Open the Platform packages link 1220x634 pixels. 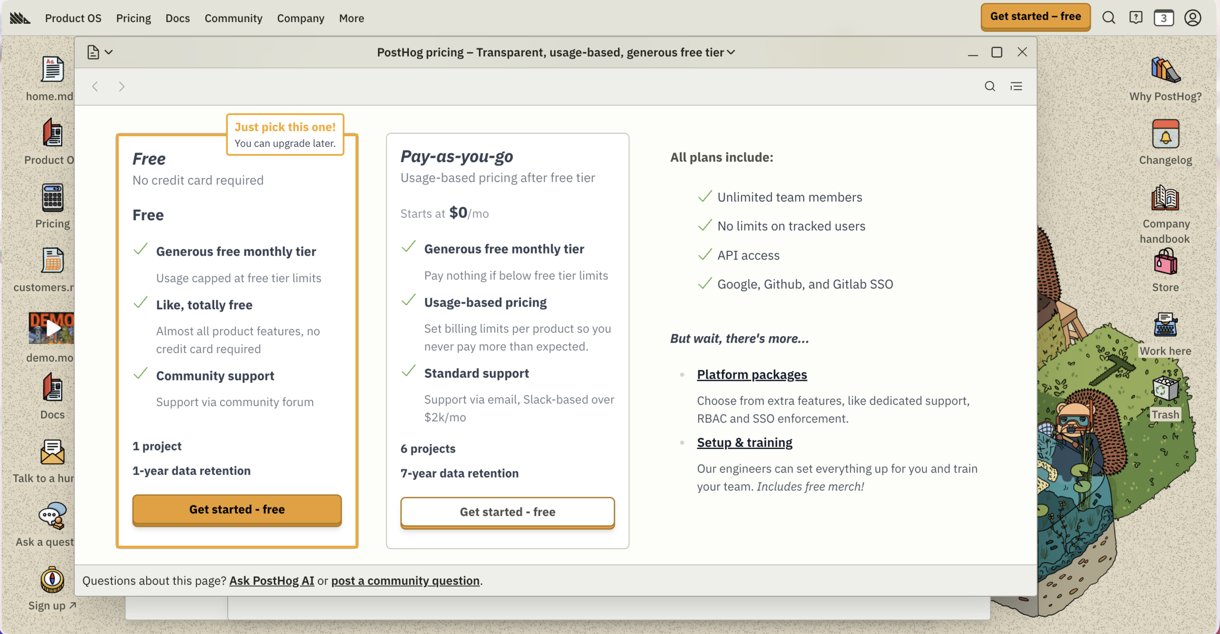752,375
